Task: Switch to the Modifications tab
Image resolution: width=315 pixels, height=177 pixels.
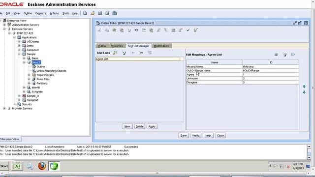Action: pyautogui.click(x=161, y=46)
